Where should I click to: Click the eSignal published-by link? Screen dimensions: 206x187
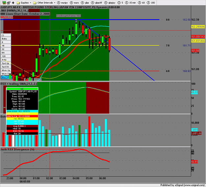click(182, 185)
